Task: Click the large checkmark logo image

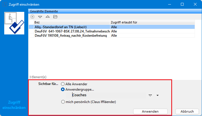Action: tap(15, 23)
